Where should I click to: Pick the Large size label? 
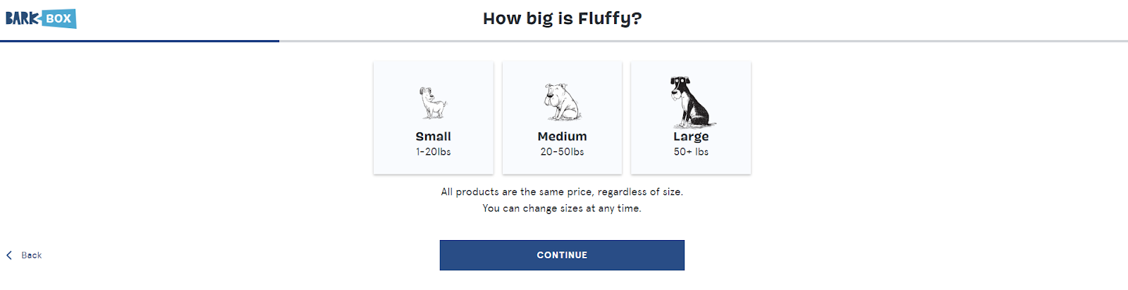pos(691,137)
